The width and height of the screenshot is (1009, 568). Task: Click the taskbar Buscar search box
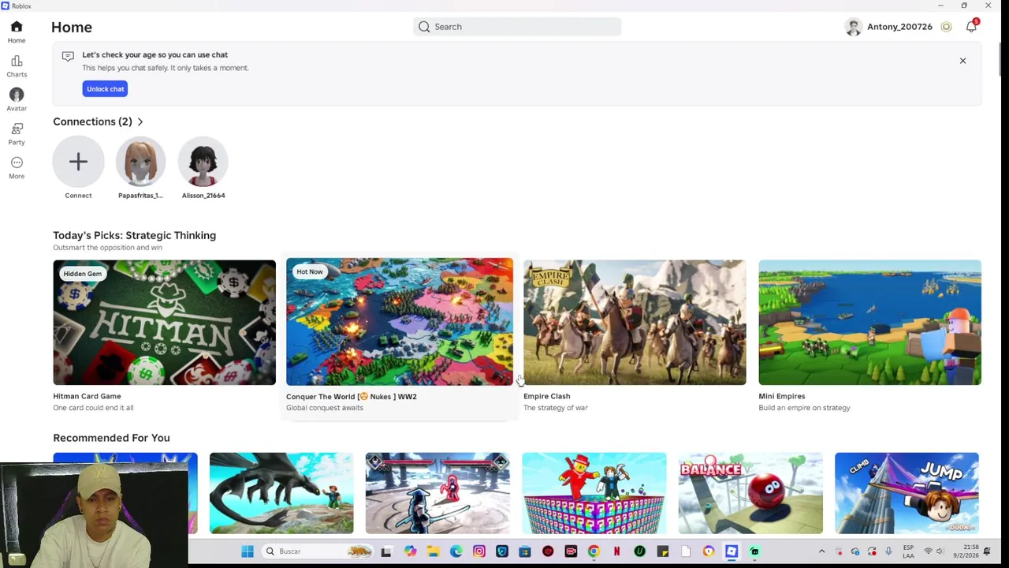coord(318,551)
